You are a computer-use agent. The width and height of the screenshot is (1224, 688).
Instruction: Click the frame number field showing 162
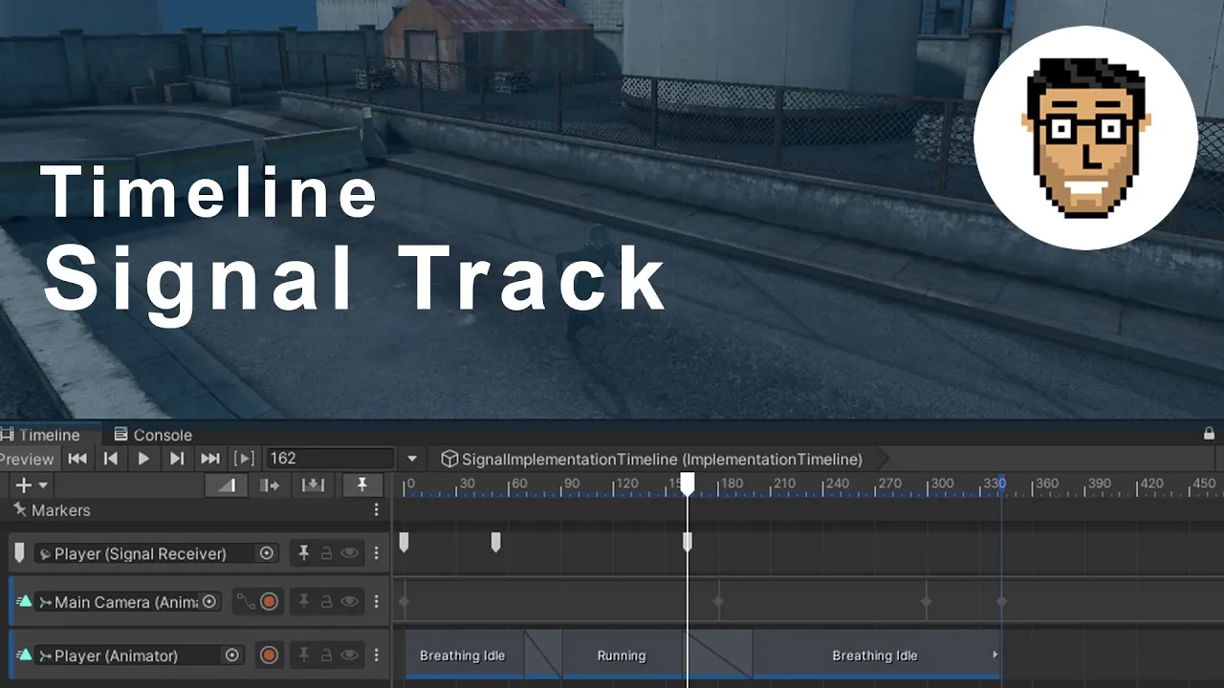coord(330,459)
